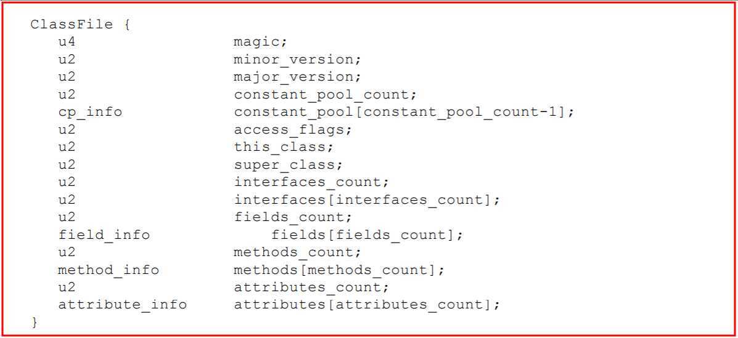Click the ClassFile structure name
The width and height of the screenshot is (738, 338).
tap(72, 25)
